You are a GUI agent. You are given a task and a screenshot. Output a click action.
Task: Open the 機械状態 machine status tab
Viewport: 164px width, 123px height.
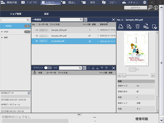pos(10,2)
